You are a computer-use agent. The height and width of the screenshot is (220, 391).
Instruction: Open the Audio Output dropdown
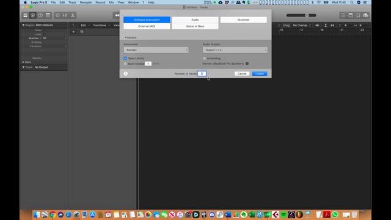click(x=235, y=50)
